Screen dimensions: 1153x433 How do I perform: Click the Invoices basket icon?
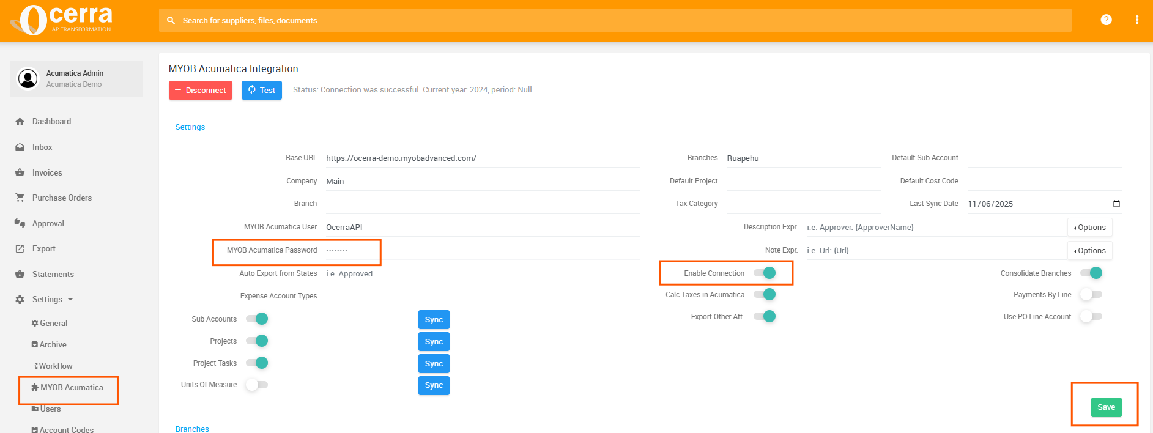20,172
